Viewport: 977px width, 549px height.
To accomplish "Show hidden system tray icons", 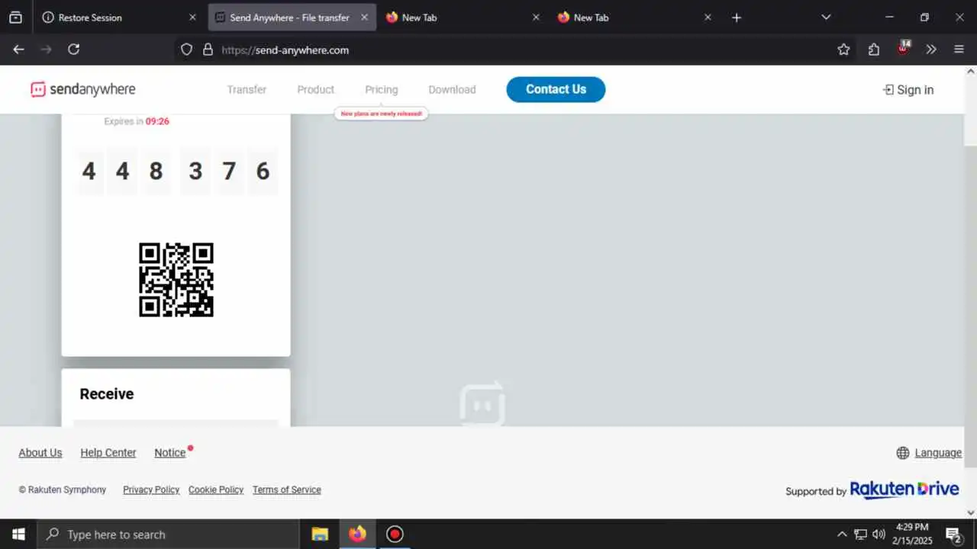I will 842,535.
